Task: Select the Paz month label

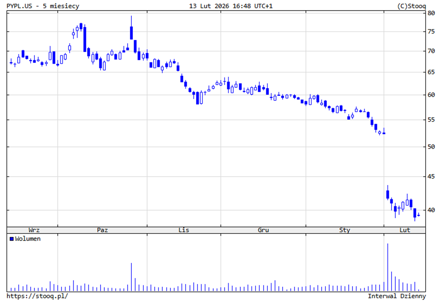Action: [102, 230]
